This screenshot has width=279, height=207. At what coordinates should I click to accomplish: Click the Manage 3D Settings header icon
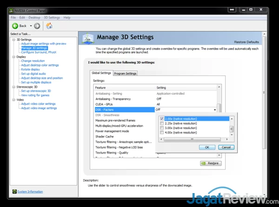pyautogui.click(x=87, y=39)
